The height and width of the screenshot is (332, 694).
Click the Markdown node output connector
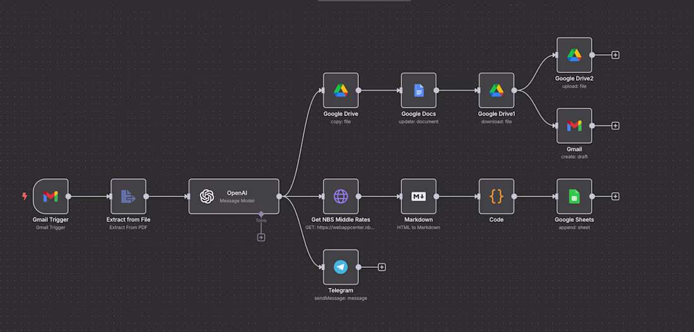[x=437, y=197]
